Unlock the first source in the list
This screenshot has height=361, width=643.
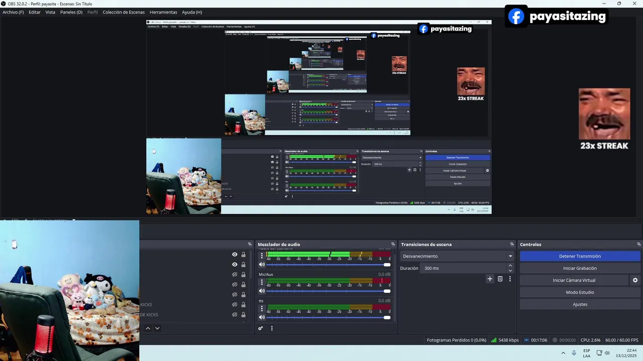pyautogui.click(x=244, y=255)
